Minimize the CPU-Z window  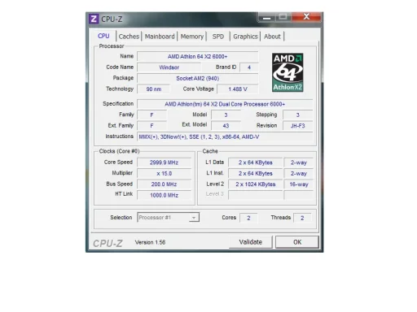pos(266,18)
